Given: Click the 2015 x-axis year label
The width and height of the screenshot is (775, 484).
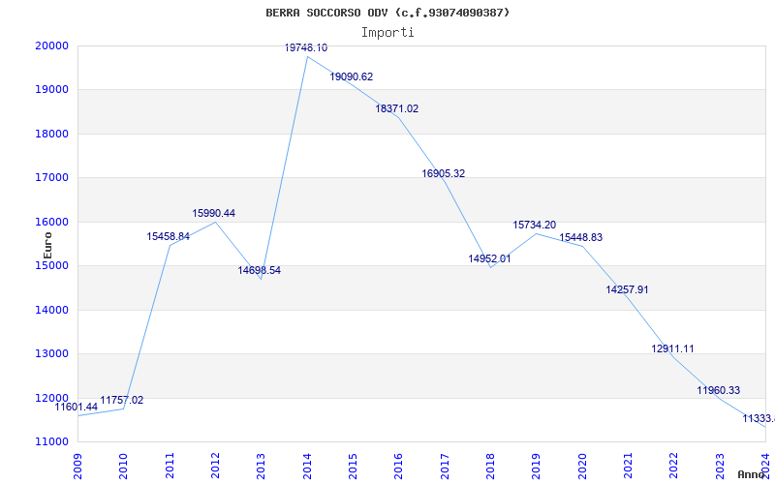Looking at the screenshot, I should pyautogui.click(x=353, y=467).
